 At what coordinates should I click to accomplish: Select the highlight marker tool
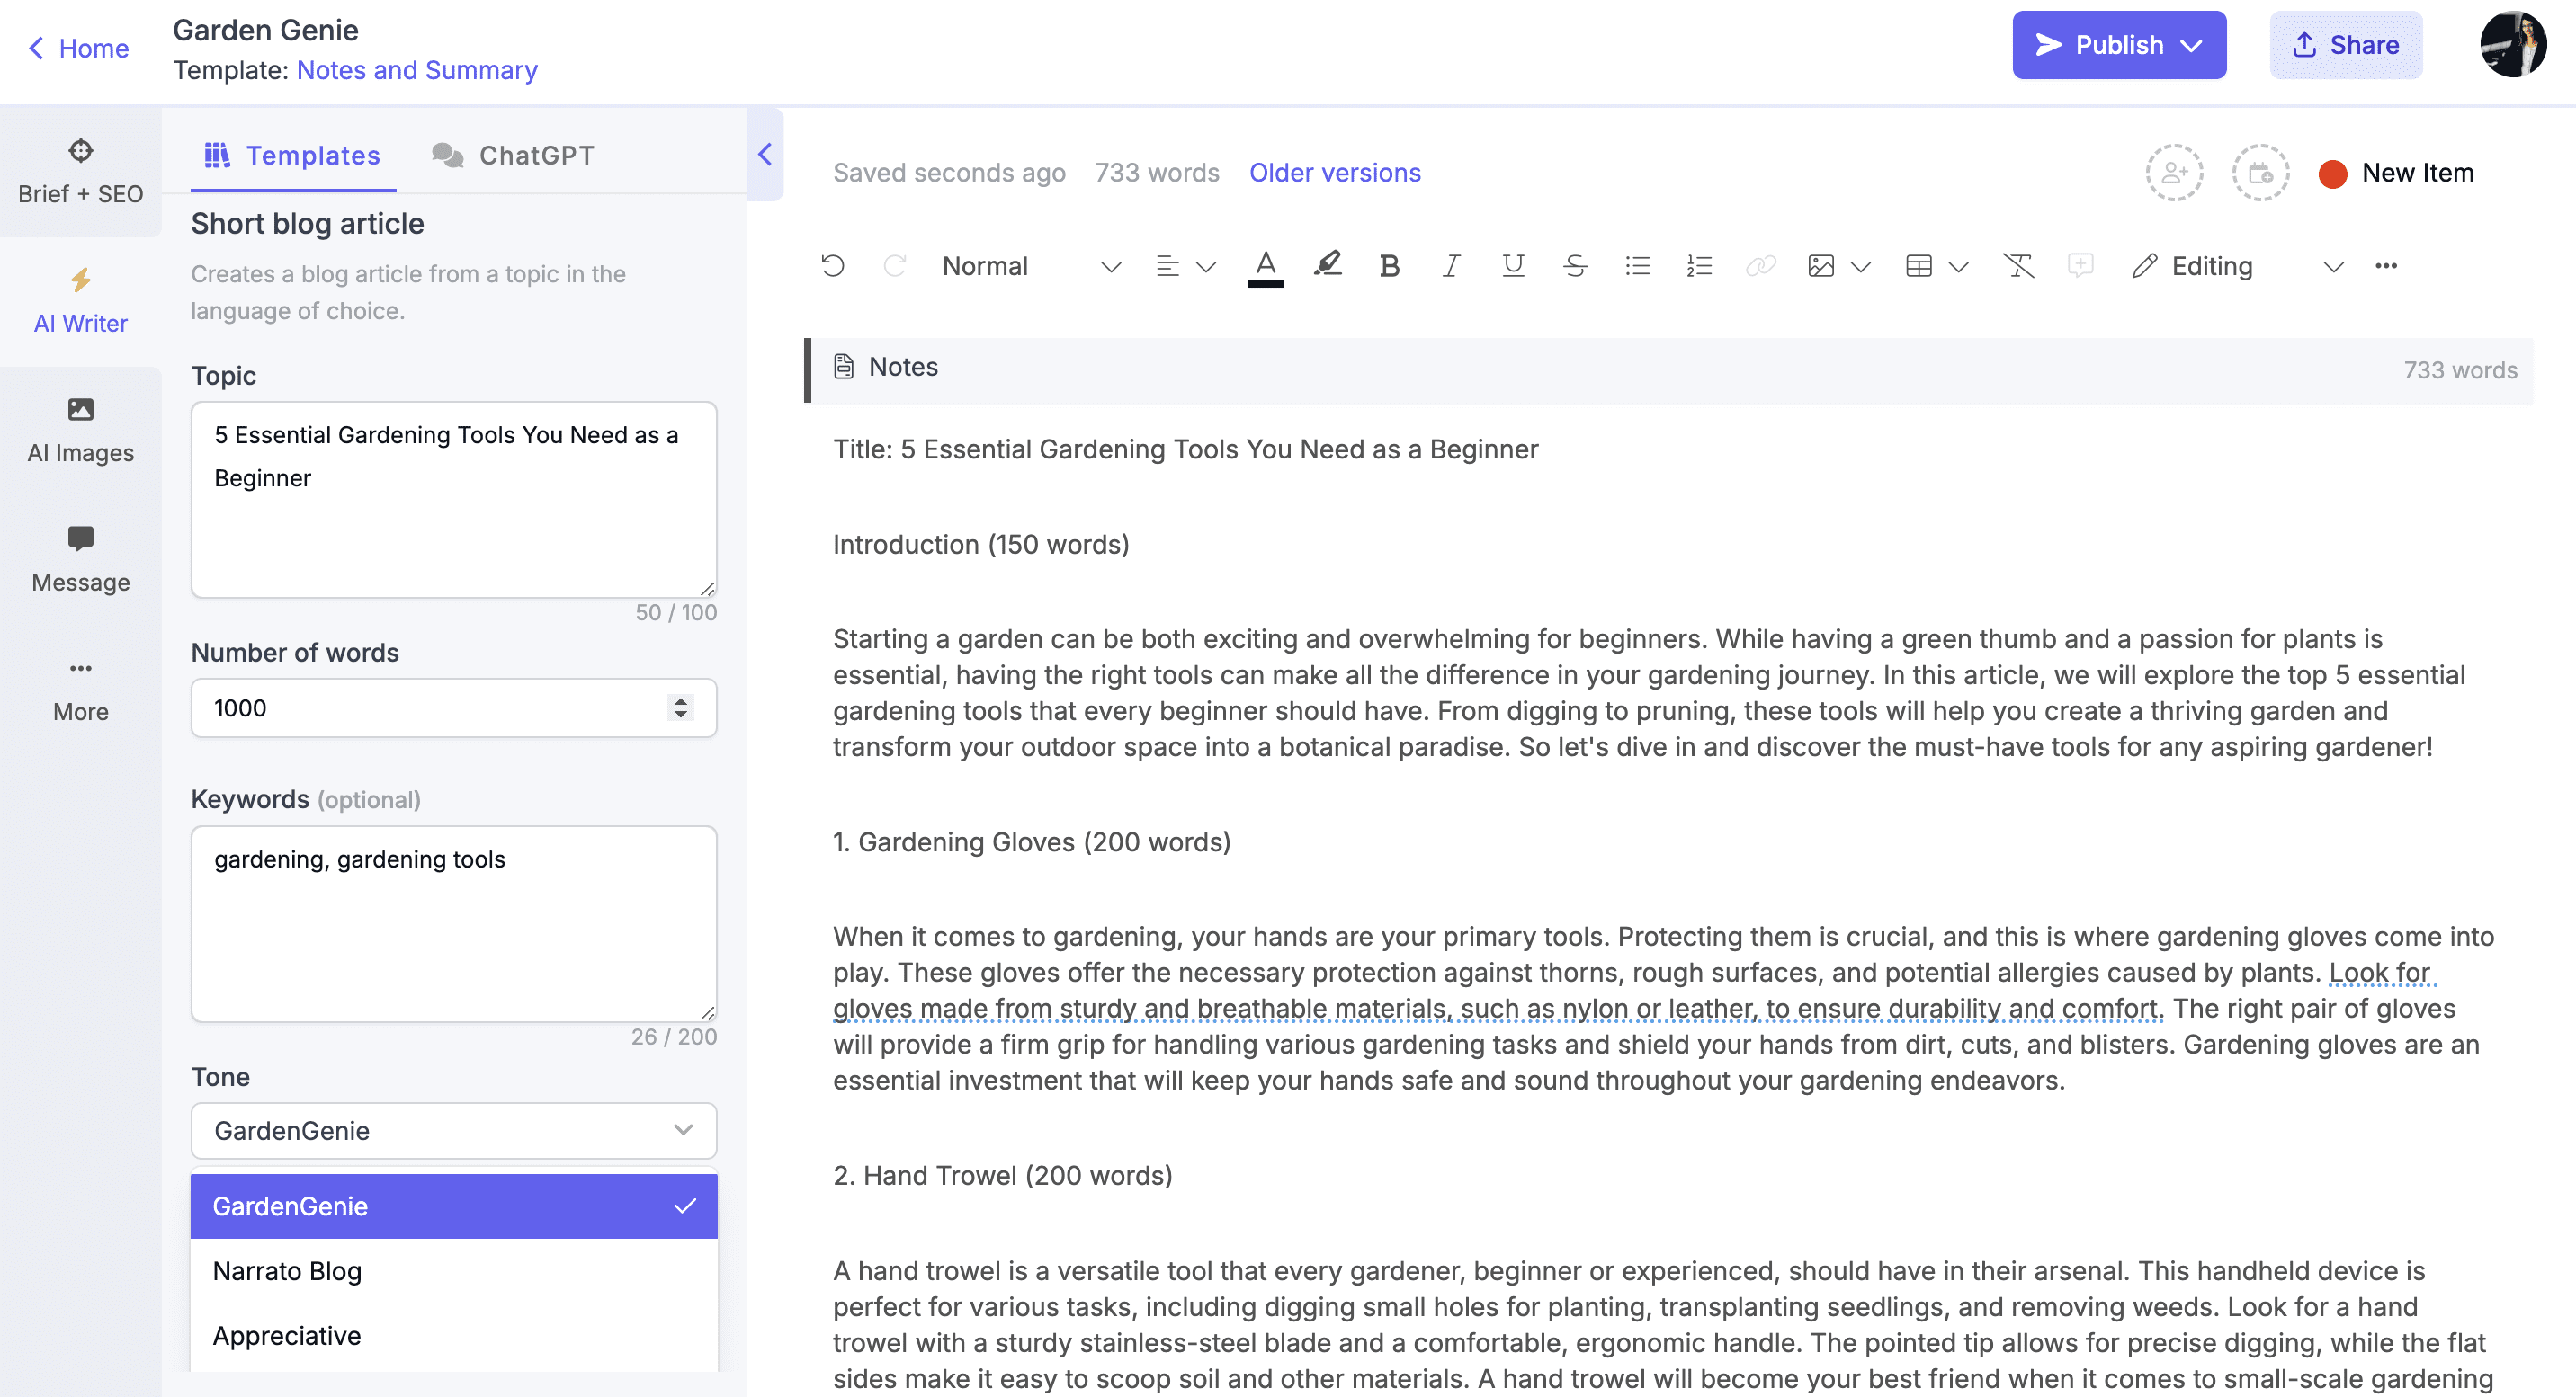pyautogui.click(x=1327, y=266)
